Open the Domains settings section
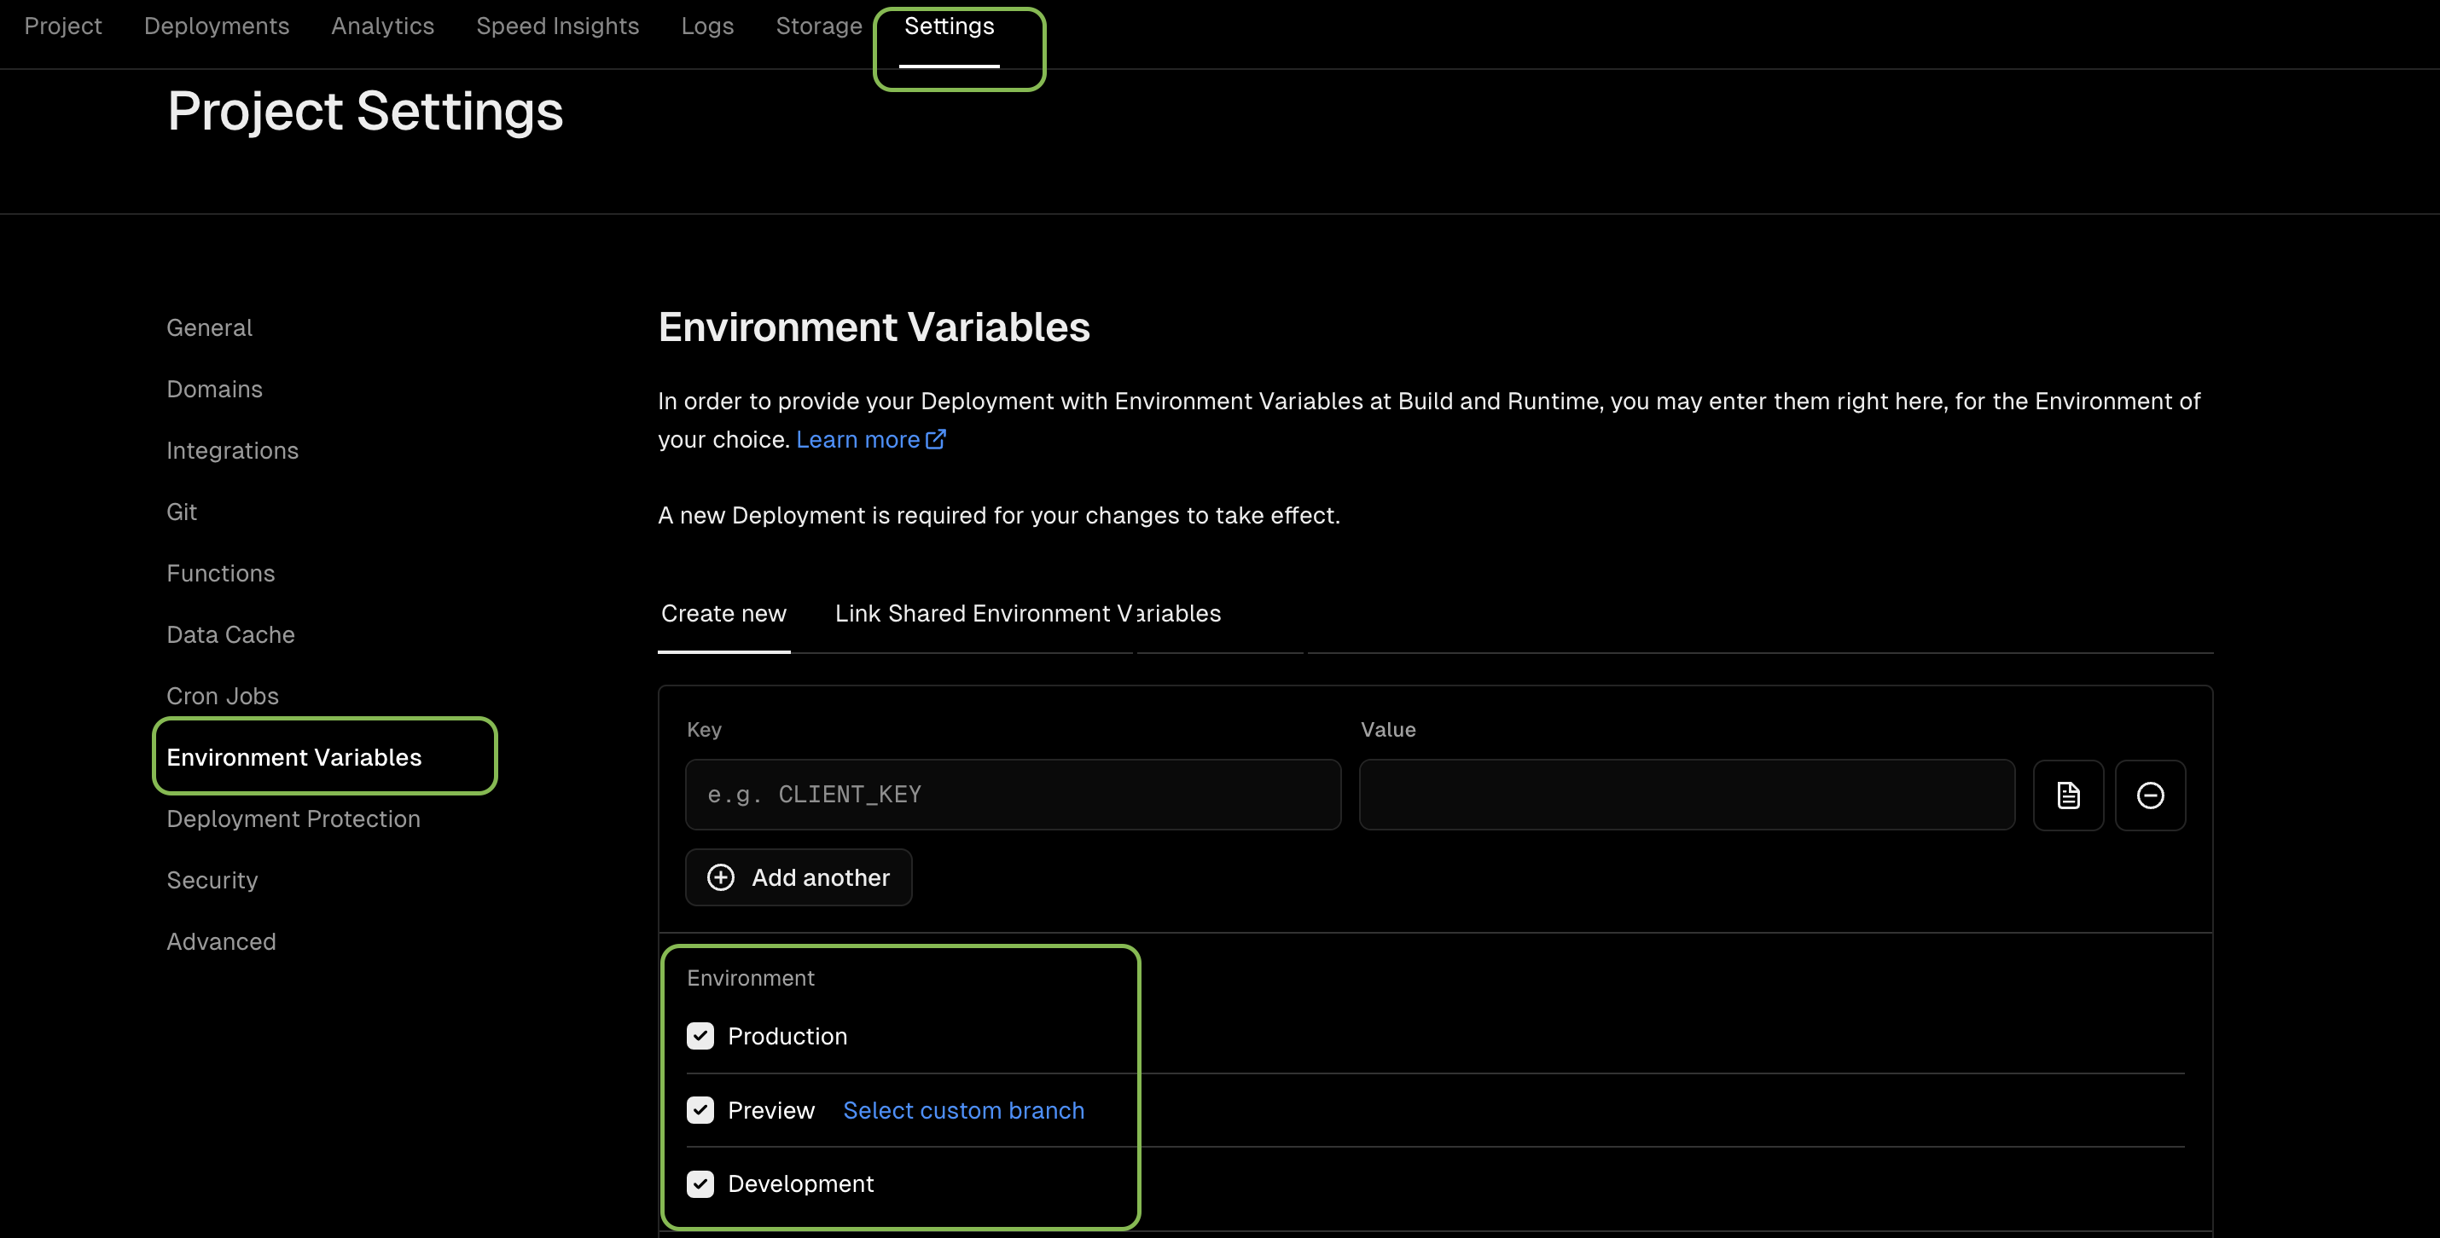 coord(214,389)
